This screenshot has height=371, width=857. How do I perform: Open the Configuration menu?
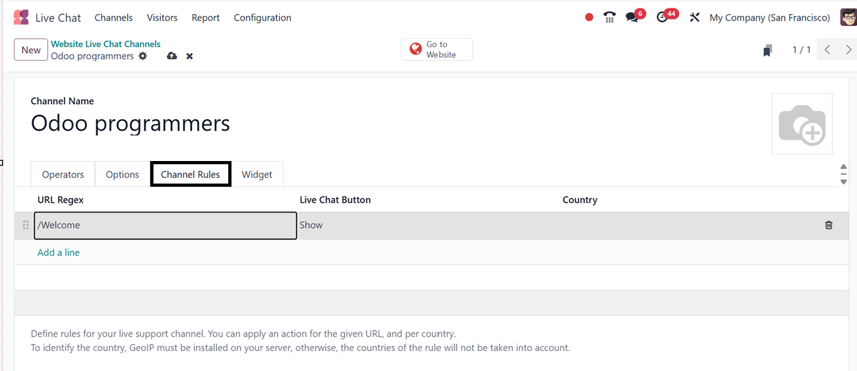[262, 17]
